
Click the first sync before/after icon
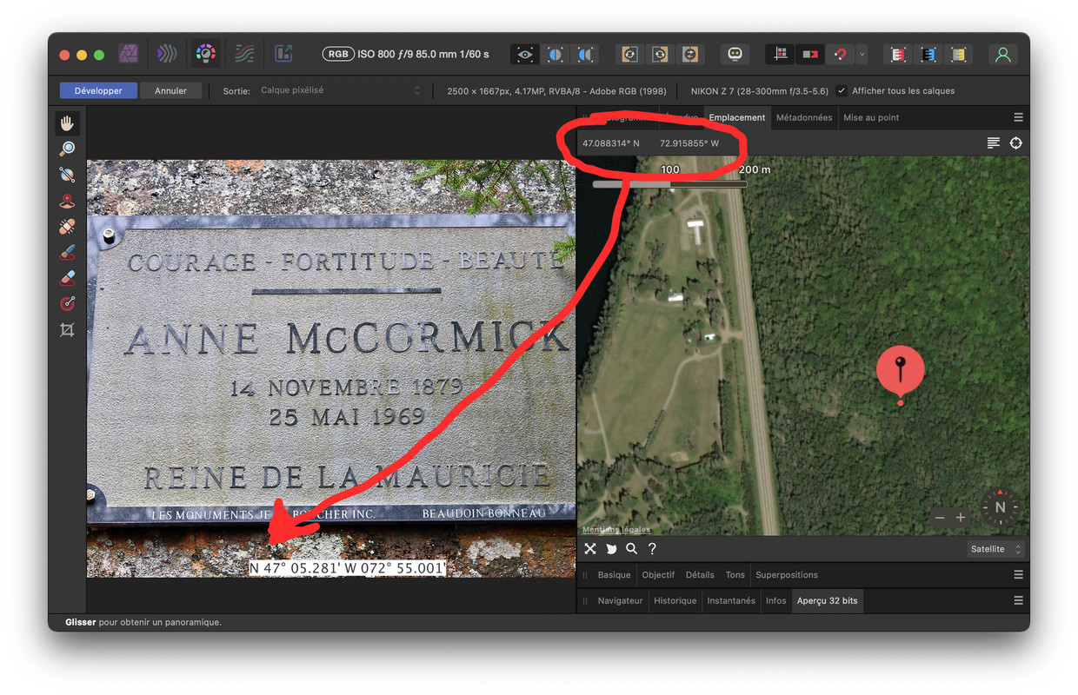pos(630,54)
